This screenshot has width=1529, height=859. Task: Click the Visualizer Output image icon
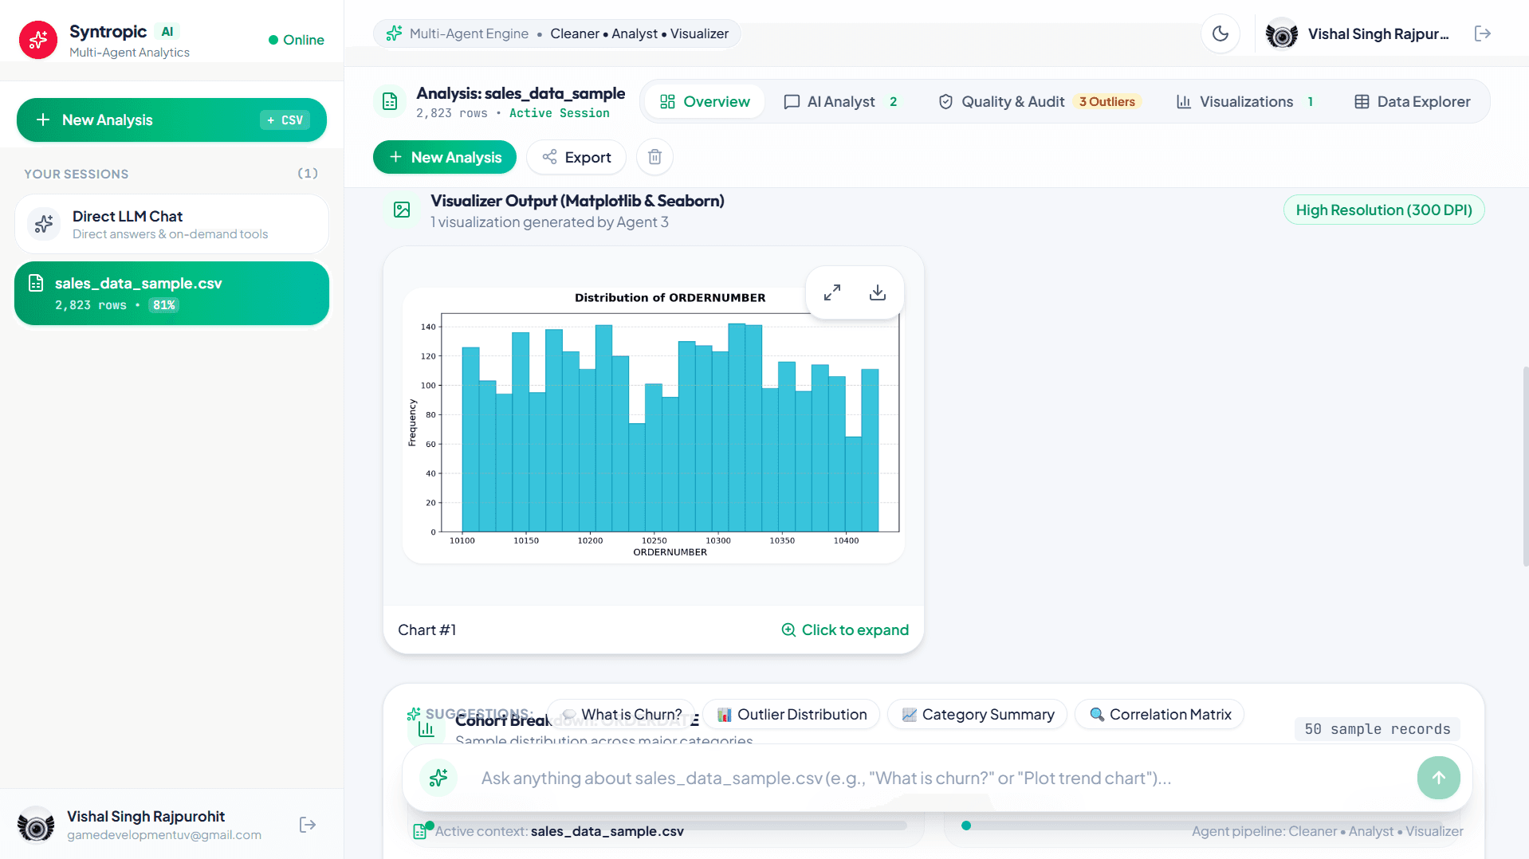tap(402, 210)
